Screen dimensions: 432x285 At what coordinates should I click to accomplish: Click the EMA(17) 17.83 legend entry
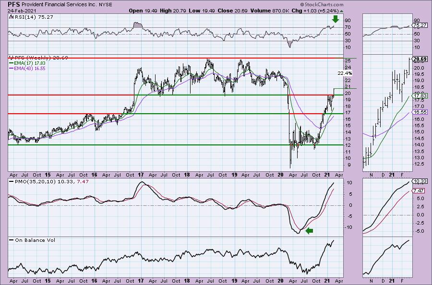point(30,63)
